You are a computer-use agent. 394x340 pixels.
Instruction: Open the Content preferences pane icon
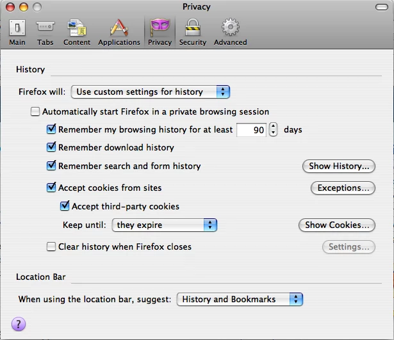click(x=77, y=28)
